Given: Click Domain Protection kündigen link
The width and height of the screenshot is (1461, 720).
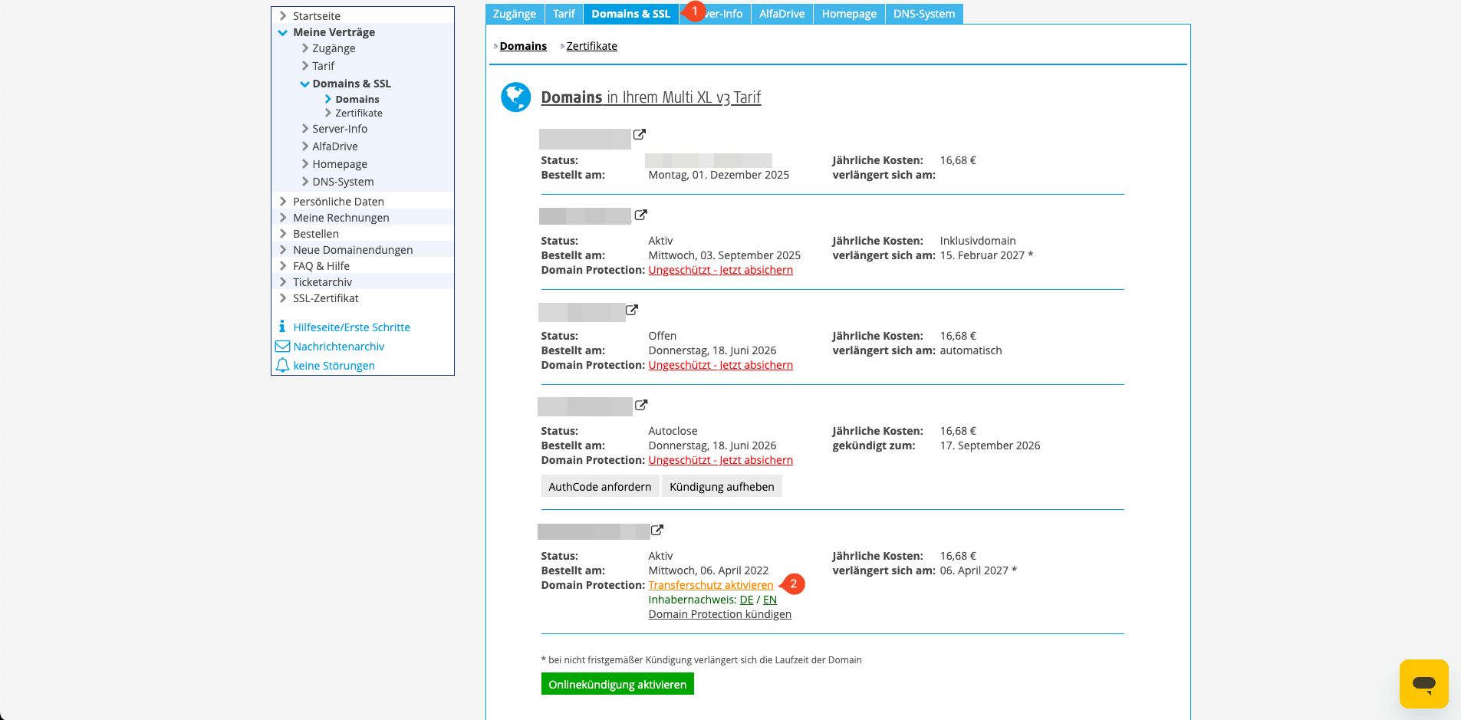Looking at the screenshot, I should click(x=720, y=614).
